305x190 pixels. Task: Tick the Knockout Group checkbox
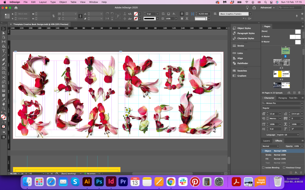284,167
